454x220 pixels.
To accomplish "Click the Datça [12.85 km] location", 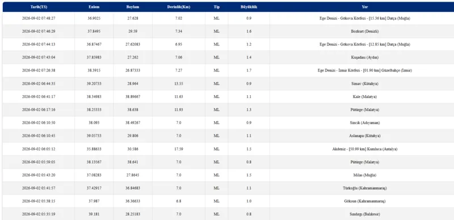I will point(364,44).
